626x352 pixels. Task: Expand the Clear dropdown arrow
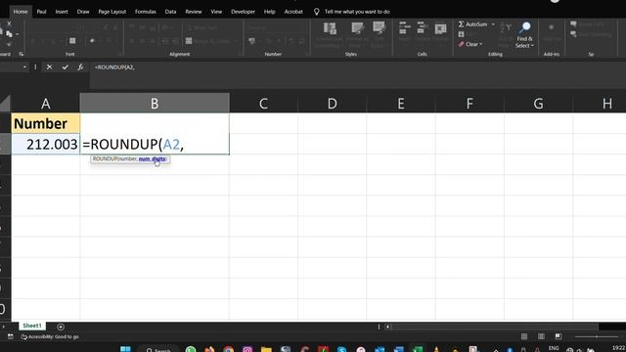pyautogui.click(x=480, y=44)
